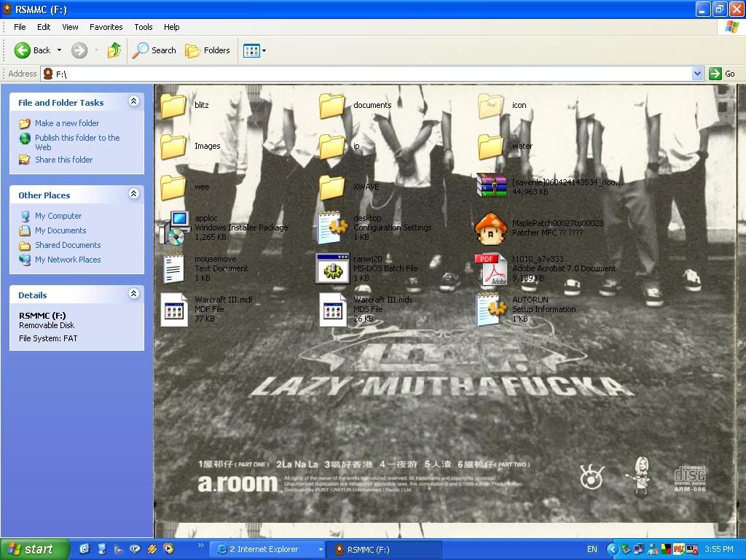Viewport: 746px width, 560px height.
Task: Select the wee folder icon
Action: 173,187
